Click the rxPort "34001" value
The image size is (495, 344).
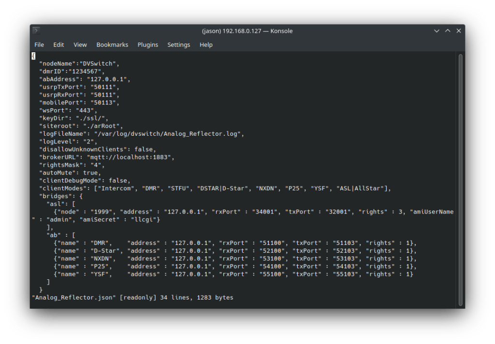click(266, 212)
